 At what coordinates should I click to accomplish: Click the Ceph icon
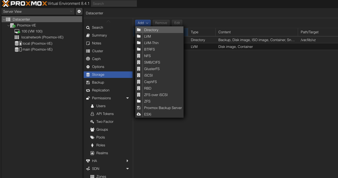coord(88,59)
